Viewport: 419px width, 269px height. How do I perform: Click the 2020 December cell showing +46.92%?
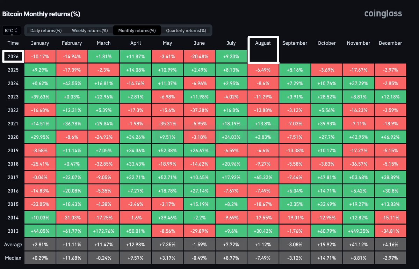pos(390,137)
